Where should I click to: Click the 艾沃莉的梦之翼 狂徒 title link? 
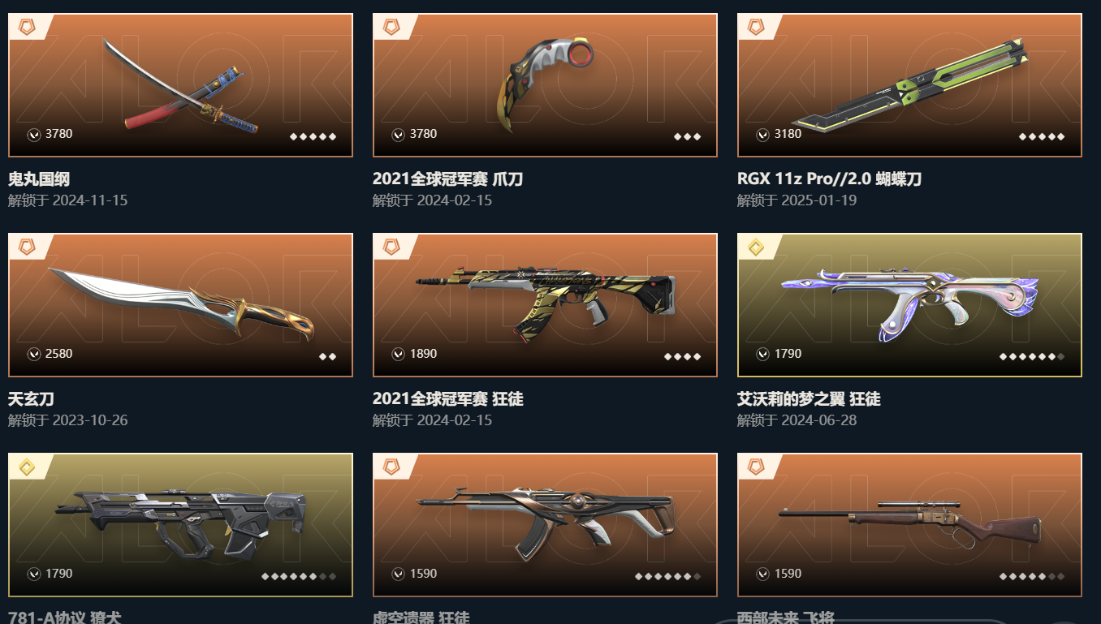click(x=809, y=399)
